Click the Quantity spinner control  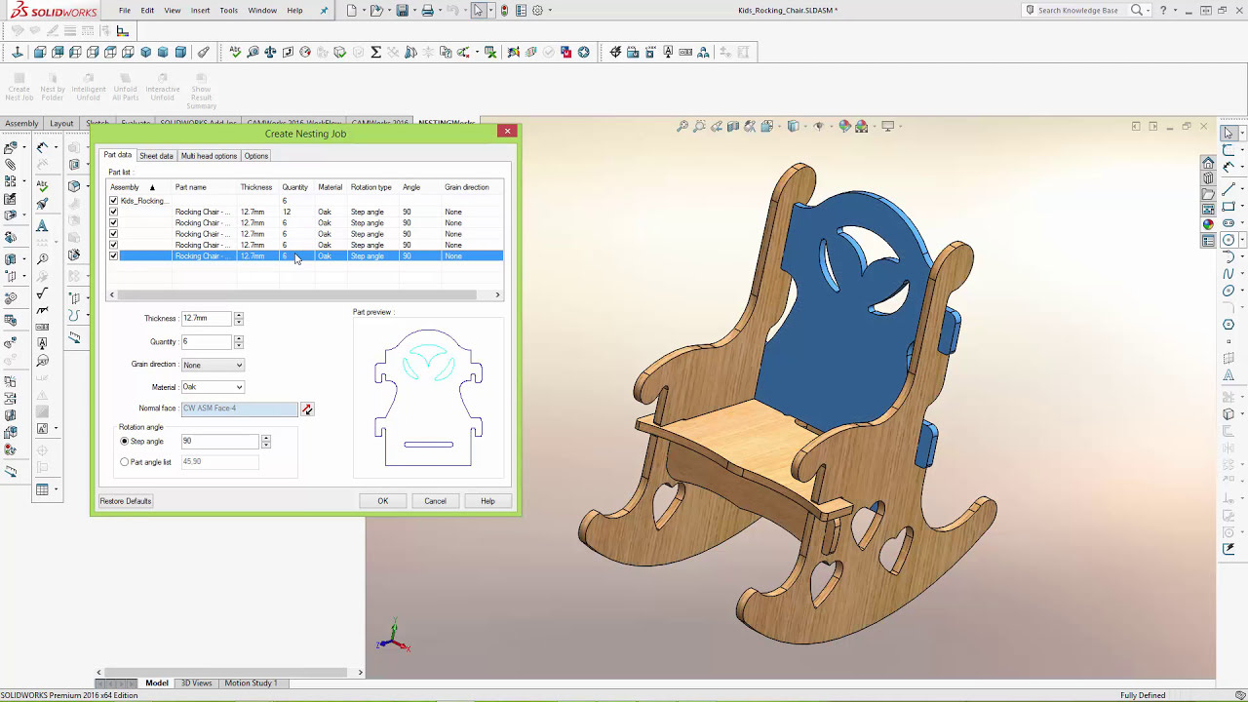point(239,342)
